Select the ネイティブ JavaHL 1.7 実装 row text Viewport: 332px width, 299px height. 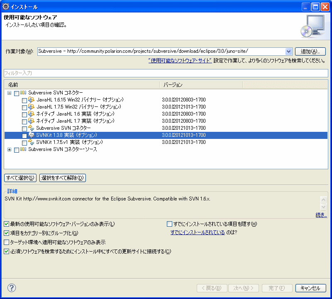tap(76, 121)
